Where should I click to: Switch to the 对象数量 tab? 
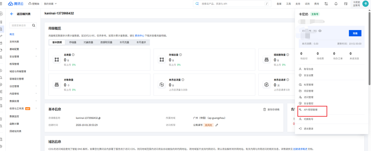tap(88, 42)
